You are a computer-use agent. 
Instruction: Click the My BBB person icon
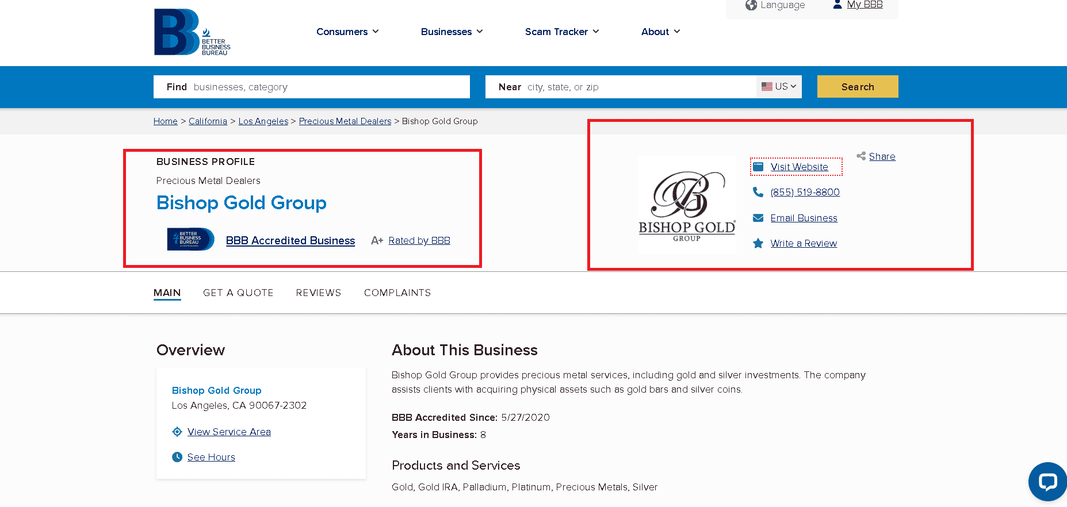(x=837, y=5)
